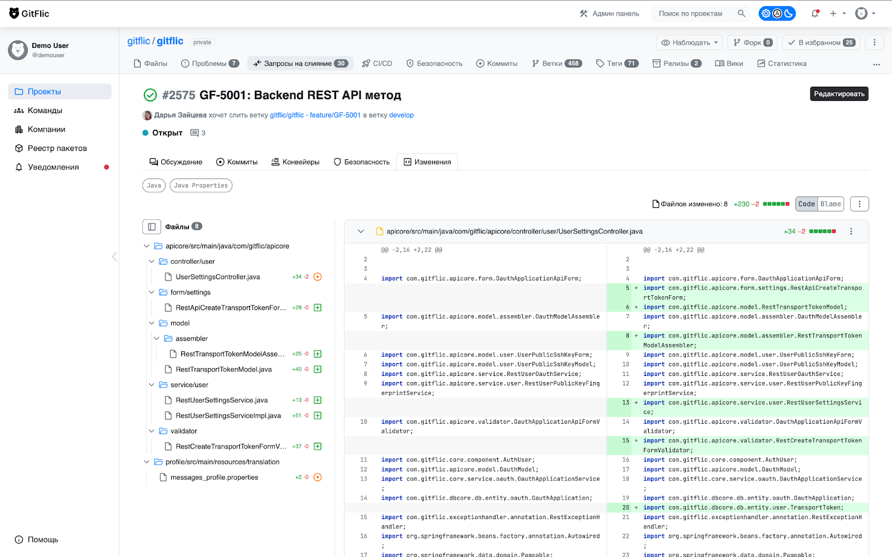Open UserSettingsController.java in file tree
Viewport: 892px width, 557px height.
(x=217, y=277)
